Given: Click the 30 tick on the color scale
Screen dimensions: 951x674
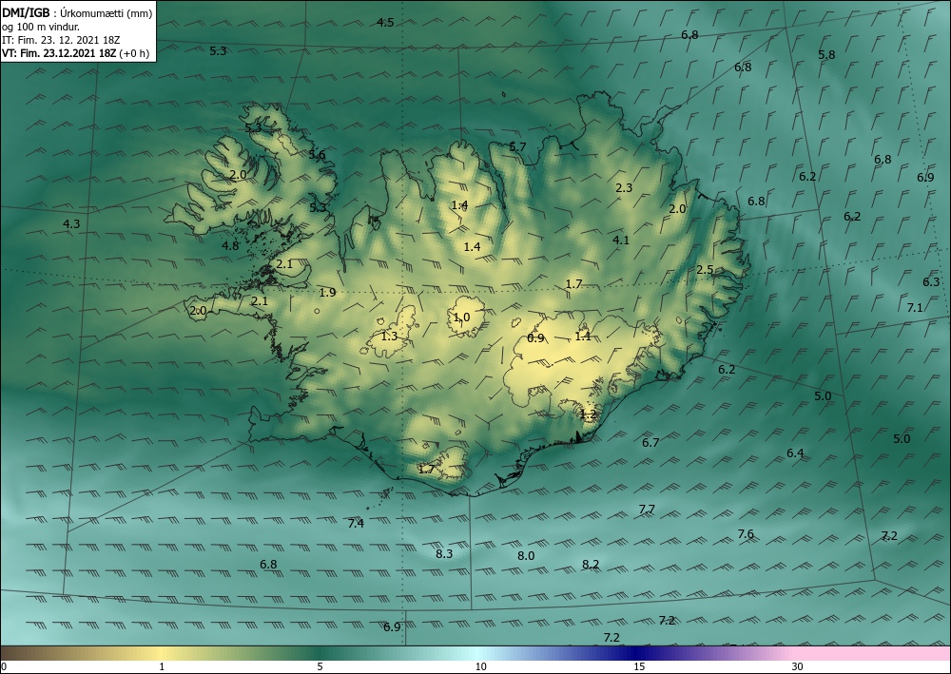Looking at the screenshot, I should tap(797, 666).
